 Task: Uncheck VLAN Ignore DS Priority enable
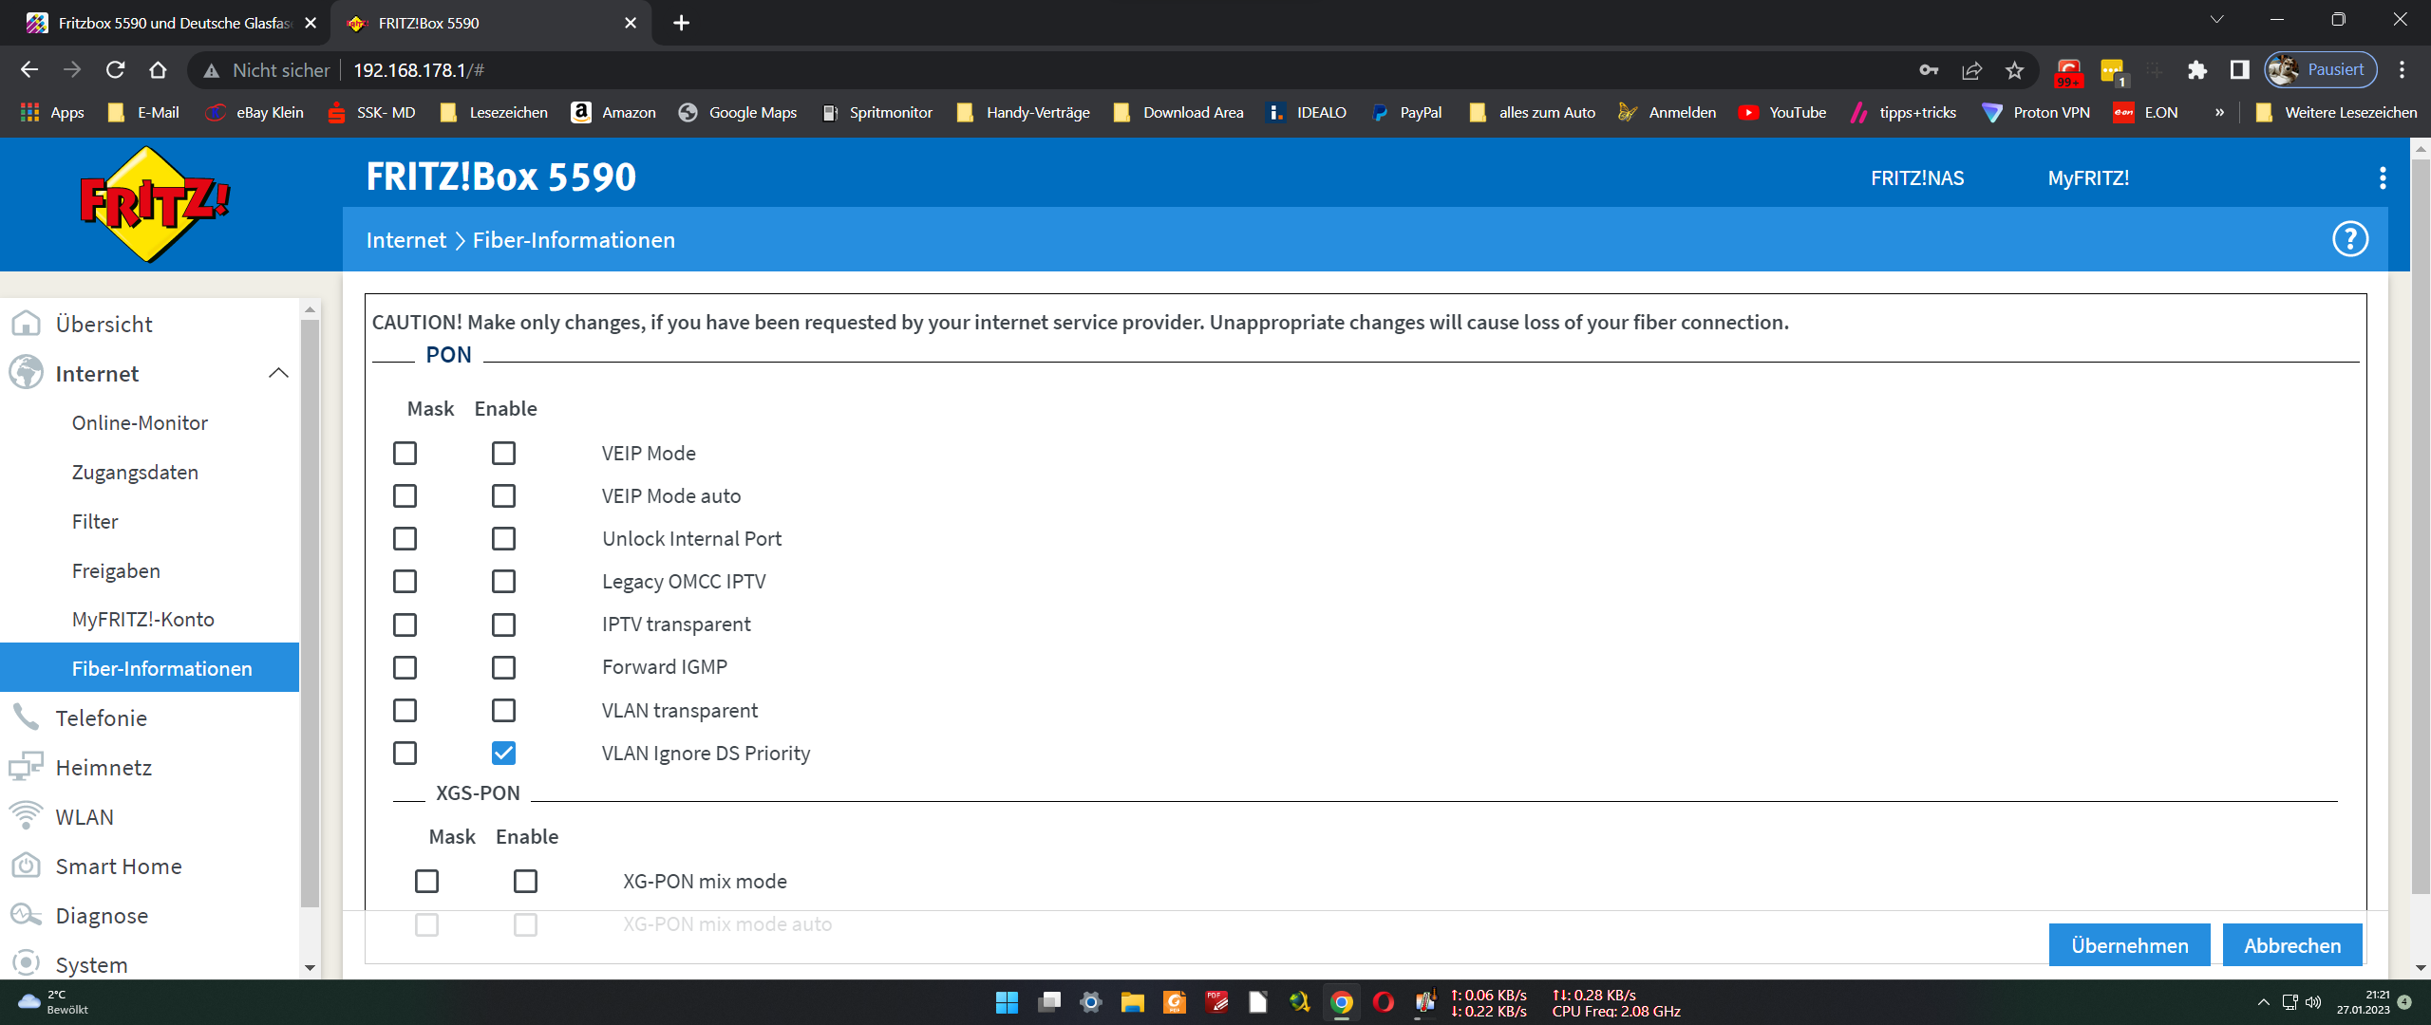[x=503, y=754]
